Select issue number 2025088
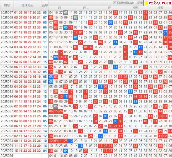This screenshot has width=172, height=158. [7, 116]
